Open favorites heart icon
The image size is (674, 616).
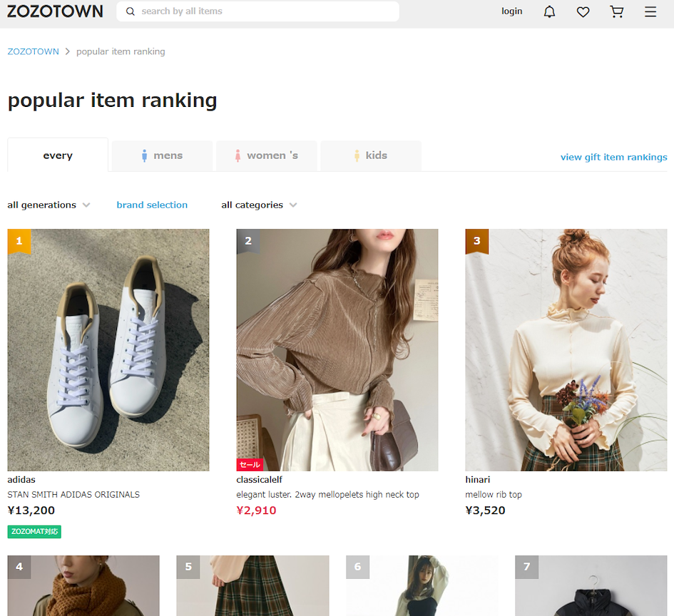click(583, 12)
